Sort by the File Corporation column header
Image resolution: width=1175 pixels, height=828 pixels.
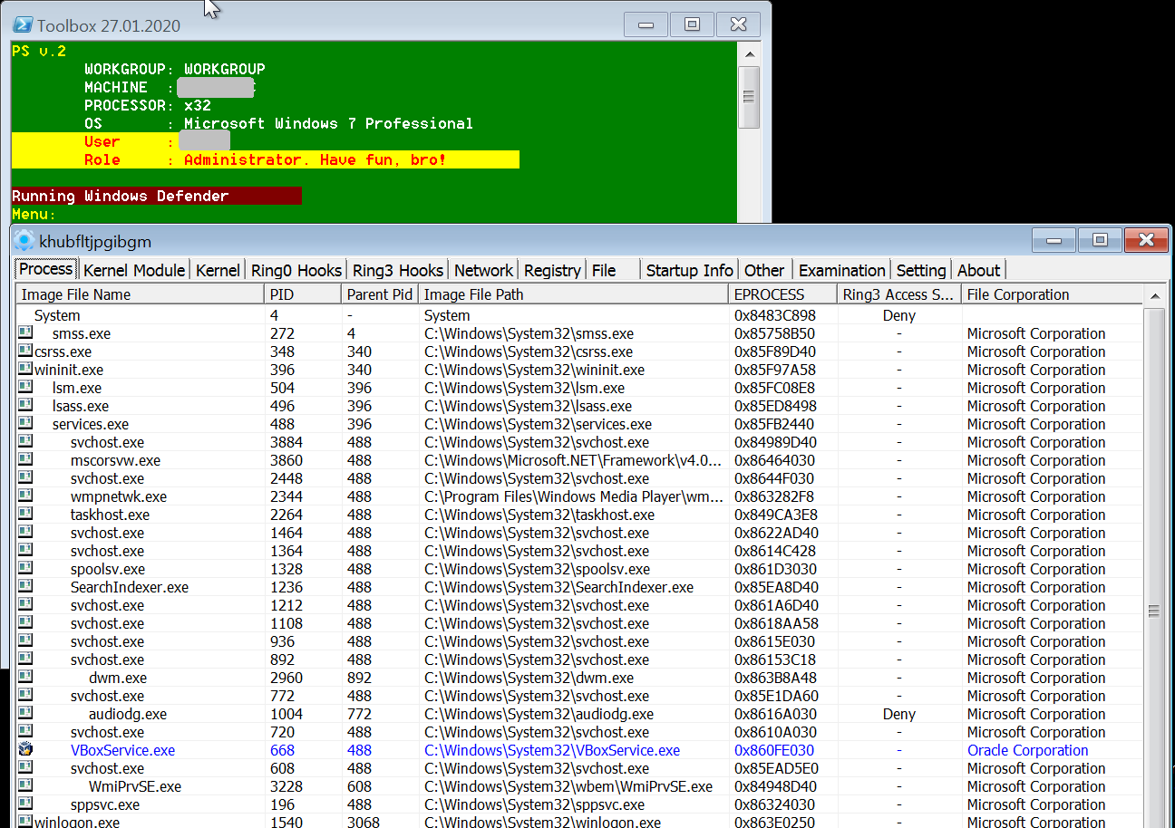tap(1053, 294)
